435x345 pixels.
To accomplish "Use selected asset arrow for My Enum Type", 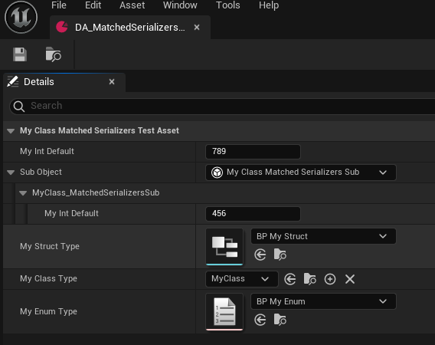I will [260, 320].
